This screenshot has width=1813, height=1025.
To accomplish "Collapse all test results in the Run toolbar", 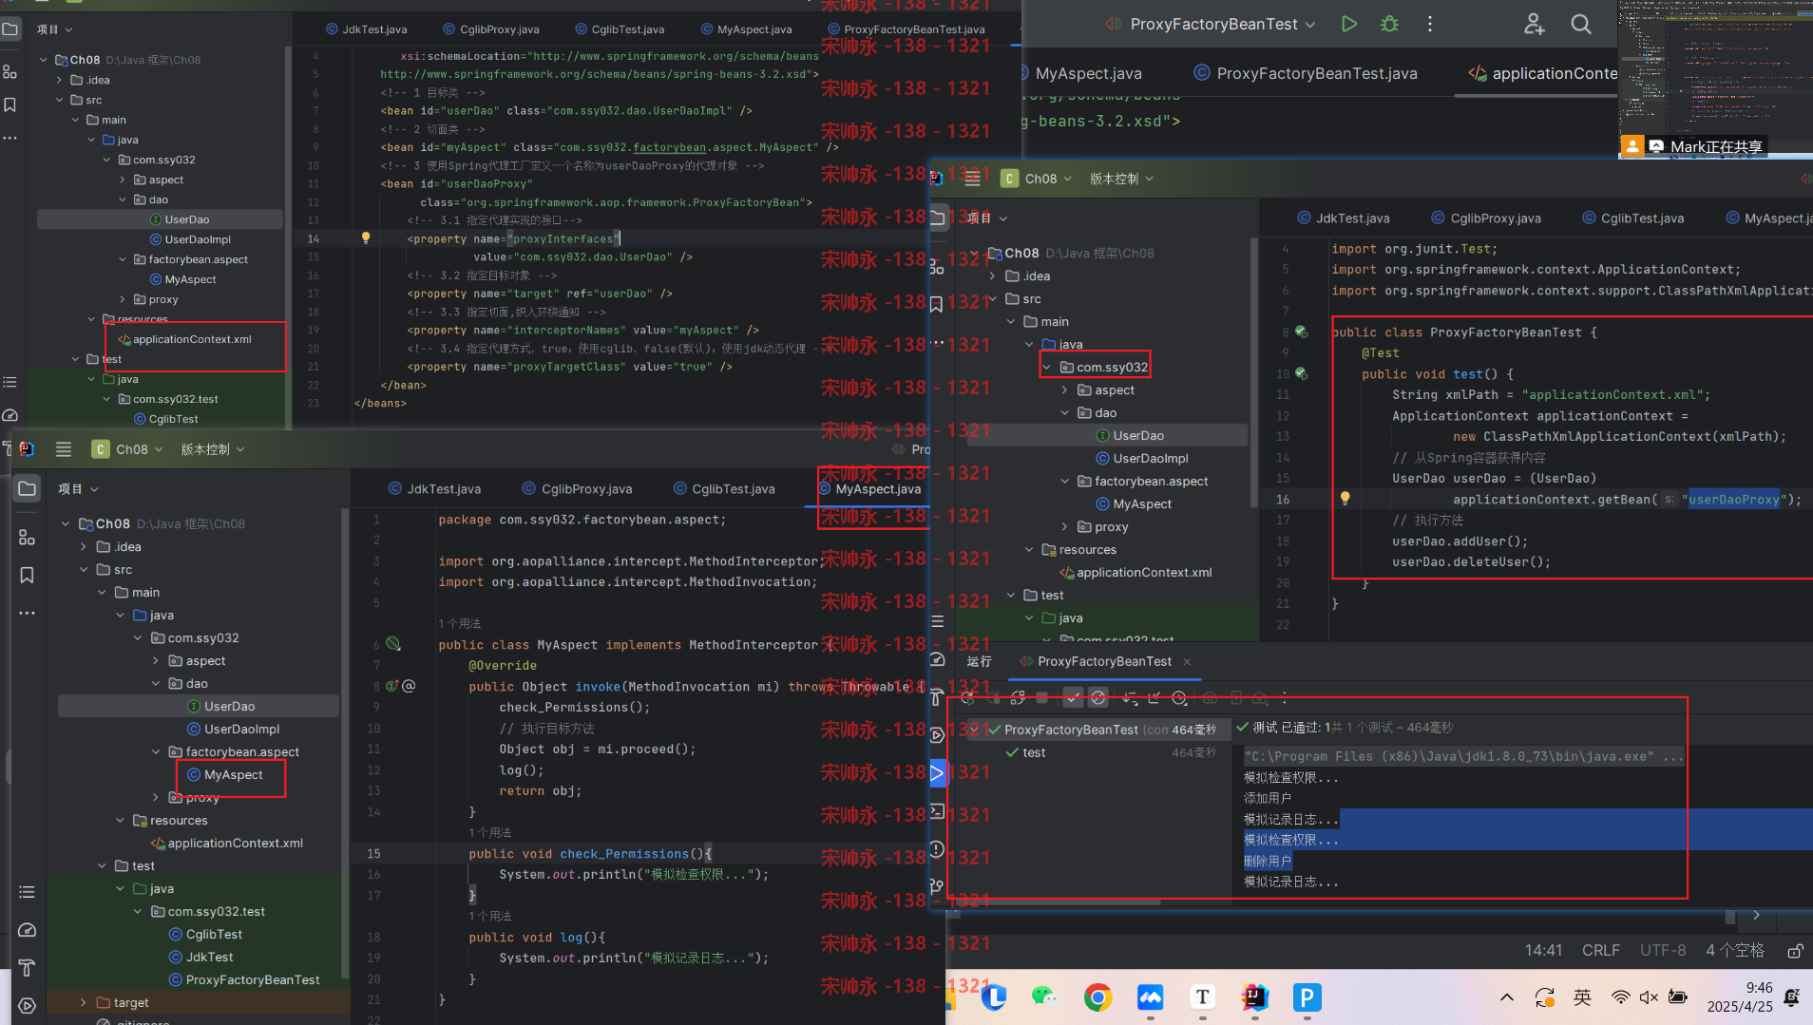I will pos(1154,698).
